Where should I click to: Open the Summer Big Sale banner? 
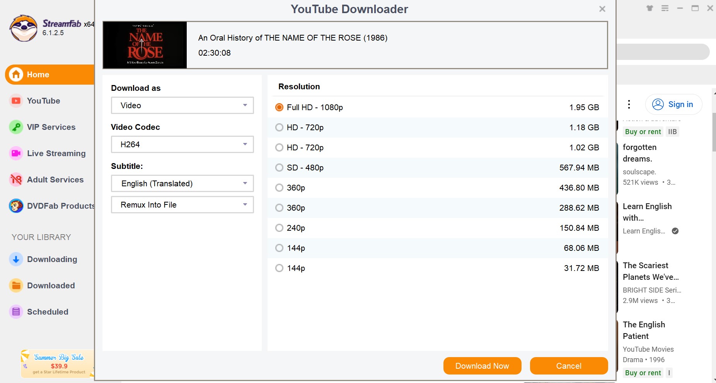click(57, 364)
